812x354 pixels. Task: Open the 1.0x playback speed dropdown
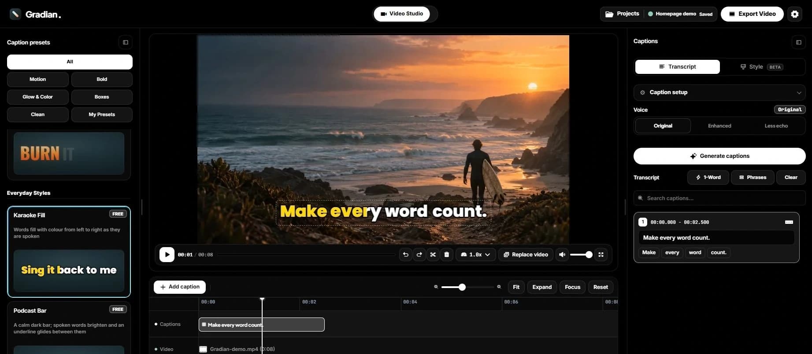point(475,255)
